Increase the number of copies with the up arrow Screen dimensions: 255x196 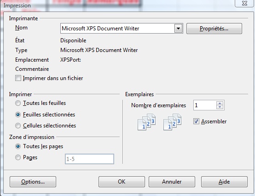pyautogui.click(x=220, y=103)
